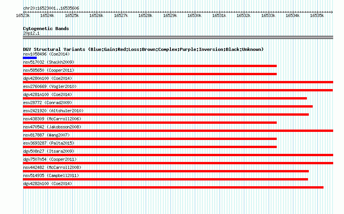Select the red bar under dgv4281n100
Viewport: 344px width, 214px height.
pyautogui.click(x=165, y=98)
